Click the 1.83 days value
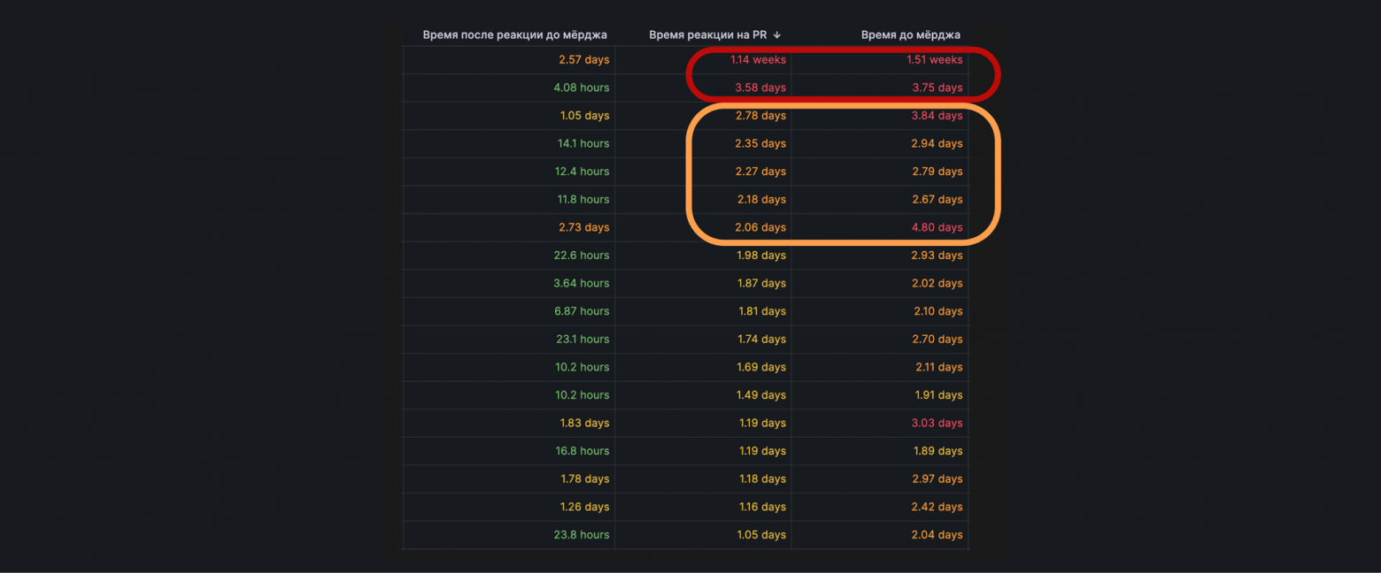 pos(585,424)
